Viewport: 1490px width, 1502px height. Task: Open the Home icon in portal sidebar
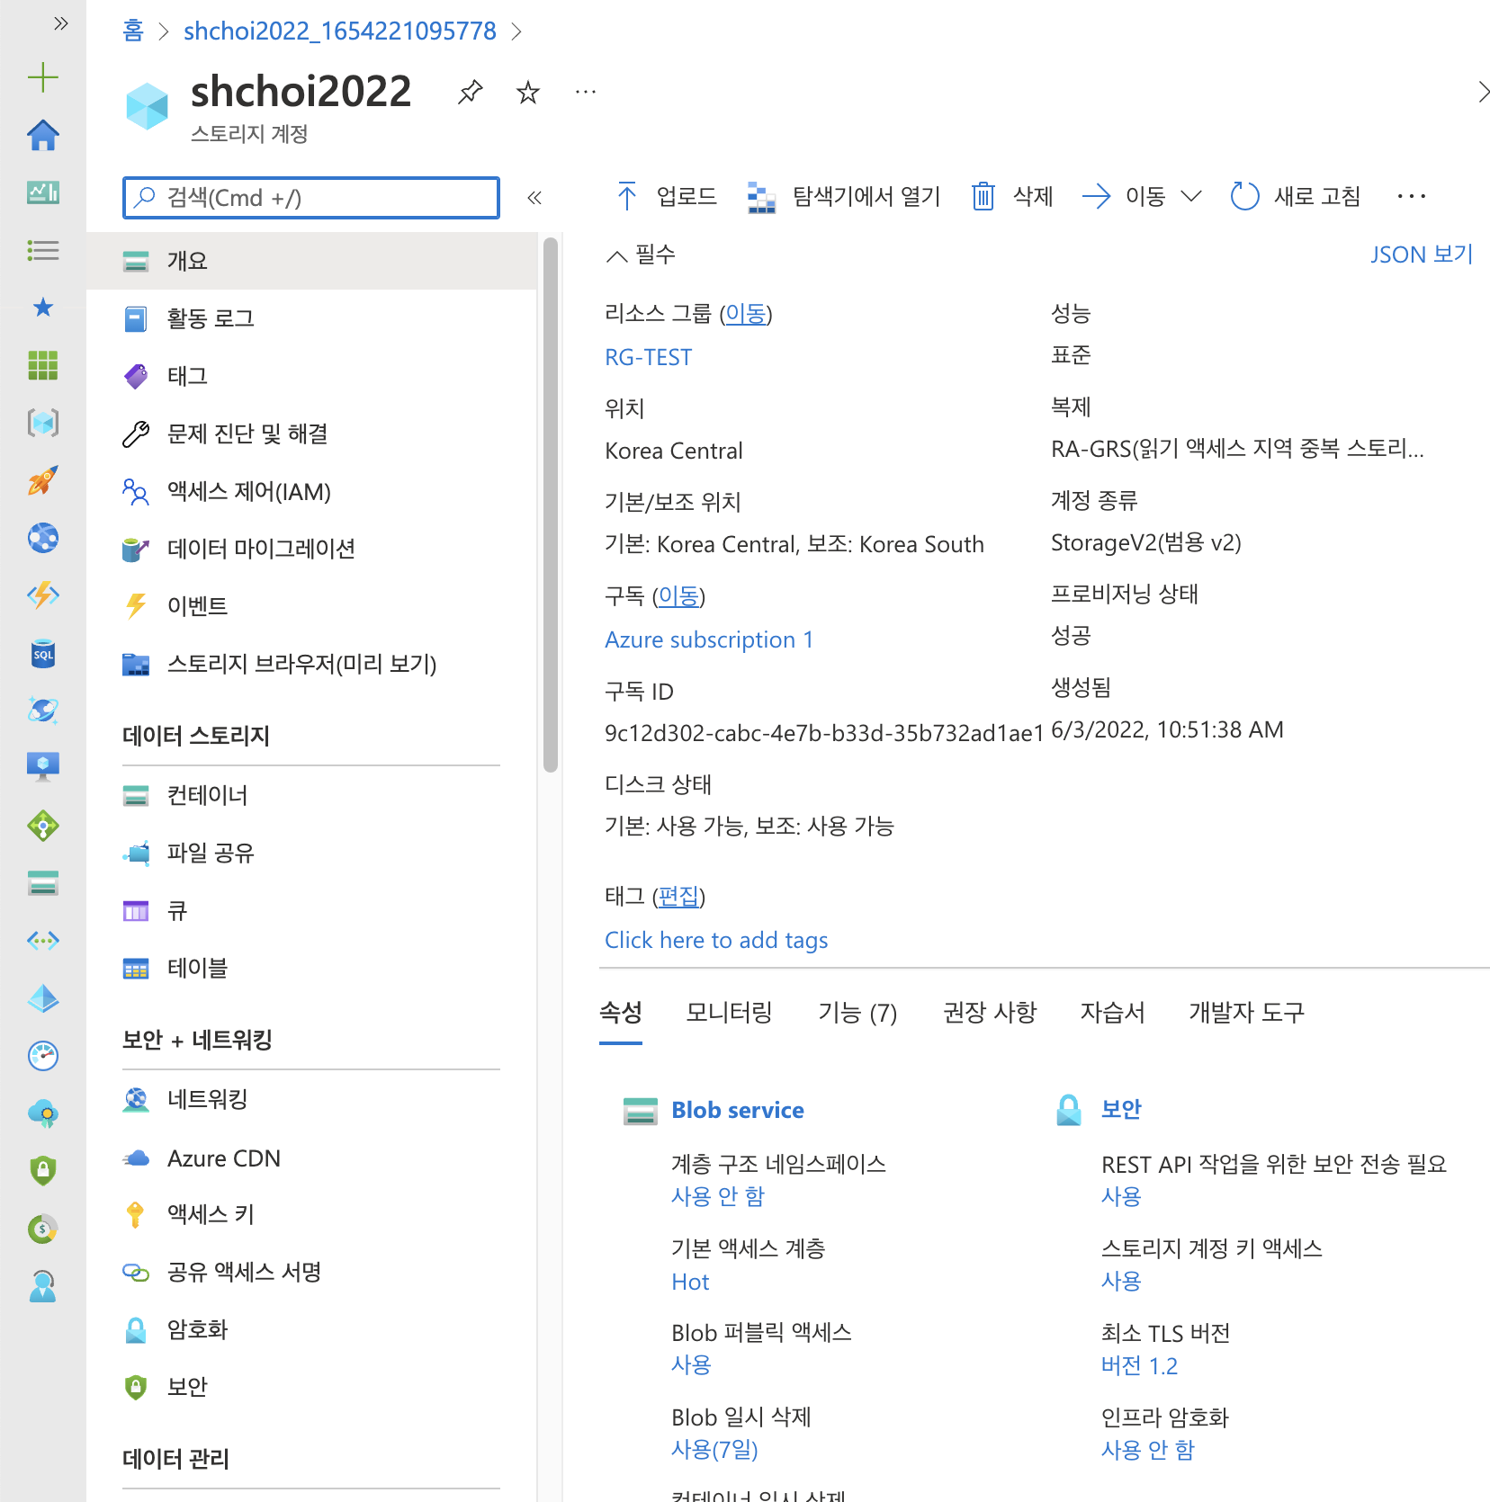43,136
